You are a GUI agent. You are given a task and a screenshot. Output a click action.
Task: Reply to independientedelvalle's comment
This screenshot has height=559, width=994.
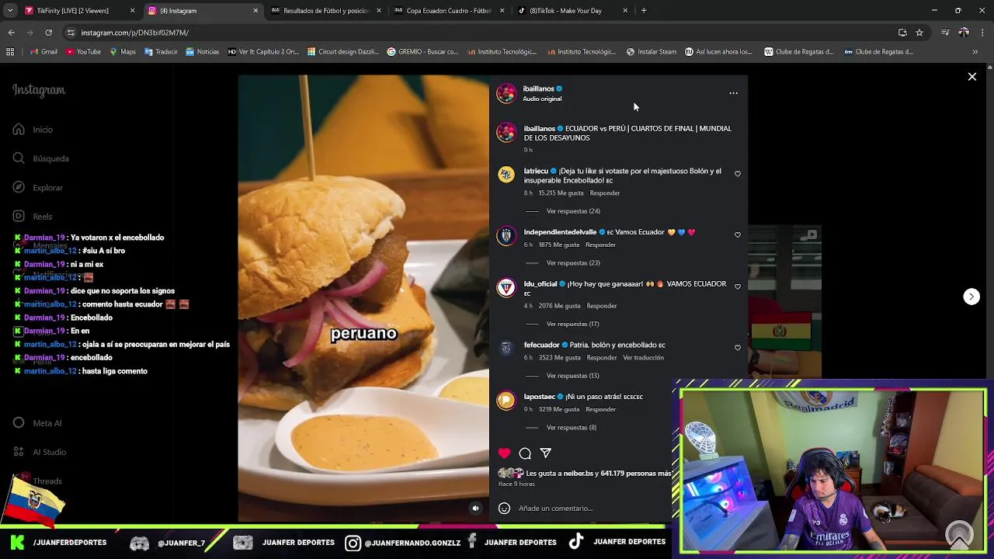tap(601, 245)
